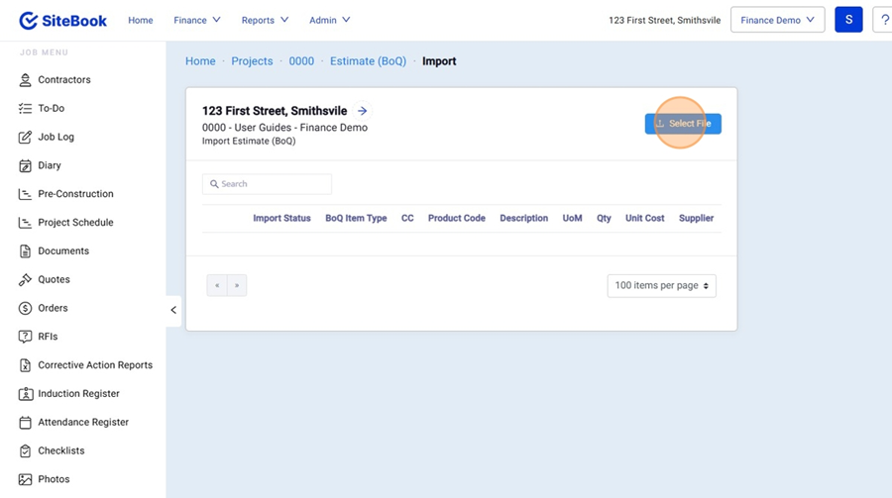Change the 100 items per page selector
The height and width of the screenshot is (498, 892).
click(x=661, y=286)
